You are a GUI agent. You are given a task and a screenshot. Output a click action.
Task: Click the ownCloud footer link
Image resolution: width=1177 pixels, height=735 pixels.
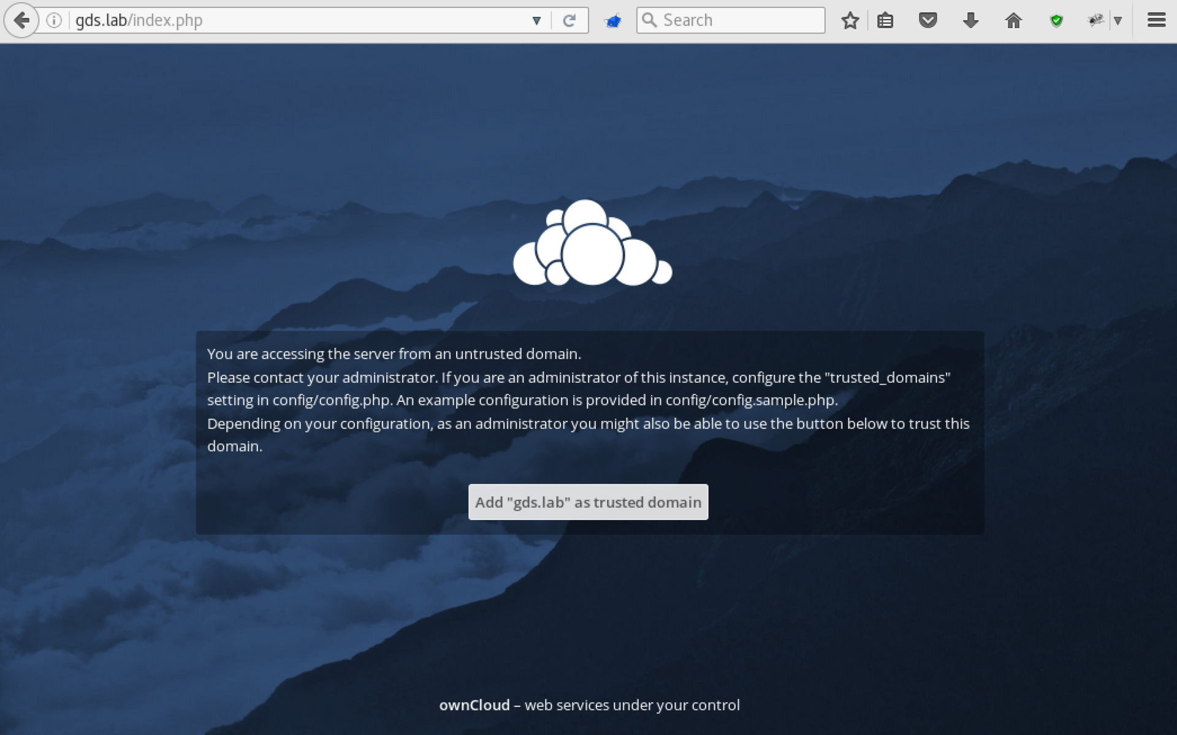pos(474,705)
